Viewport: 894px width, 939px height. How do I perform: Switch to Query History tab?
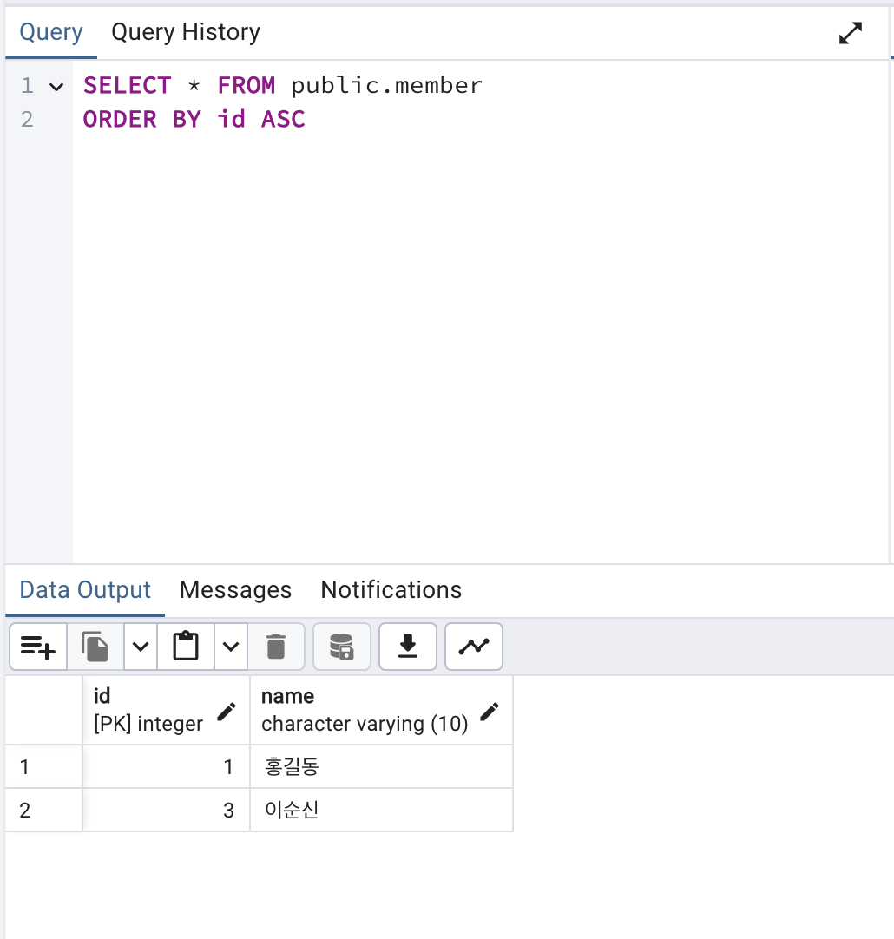(186, 32)
